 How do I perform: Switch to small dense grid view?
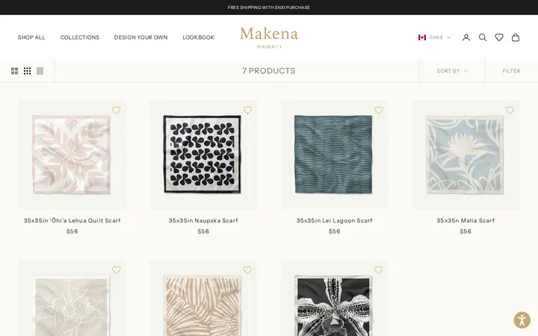tap(27, 71)
